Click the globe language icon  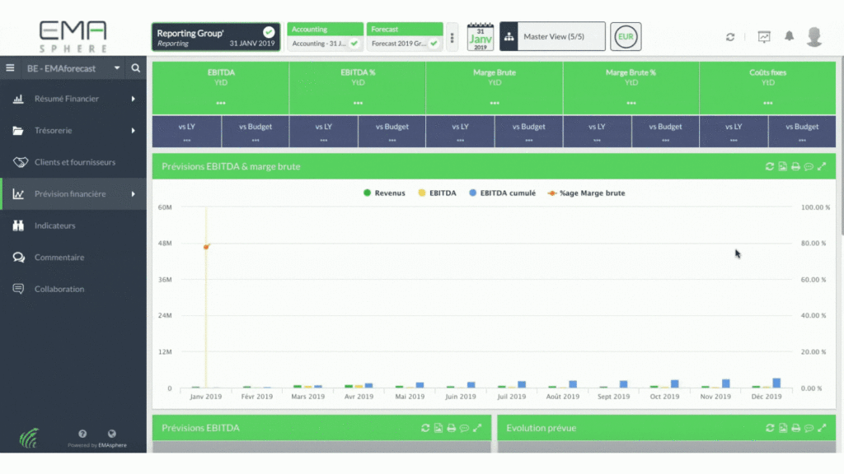tap(112, 434)
